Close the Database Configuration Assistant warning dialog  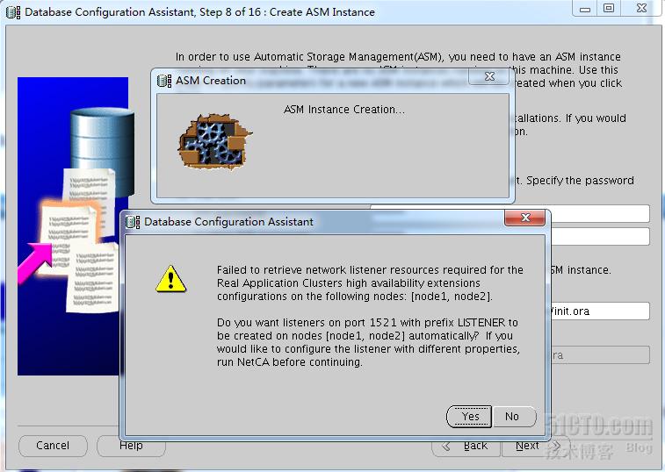tap(525, 218)
